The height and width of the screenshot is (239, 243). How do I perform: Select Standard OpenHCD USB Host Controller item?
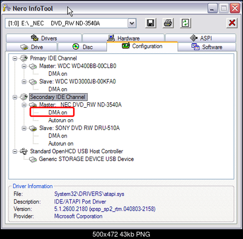point(76,151)
